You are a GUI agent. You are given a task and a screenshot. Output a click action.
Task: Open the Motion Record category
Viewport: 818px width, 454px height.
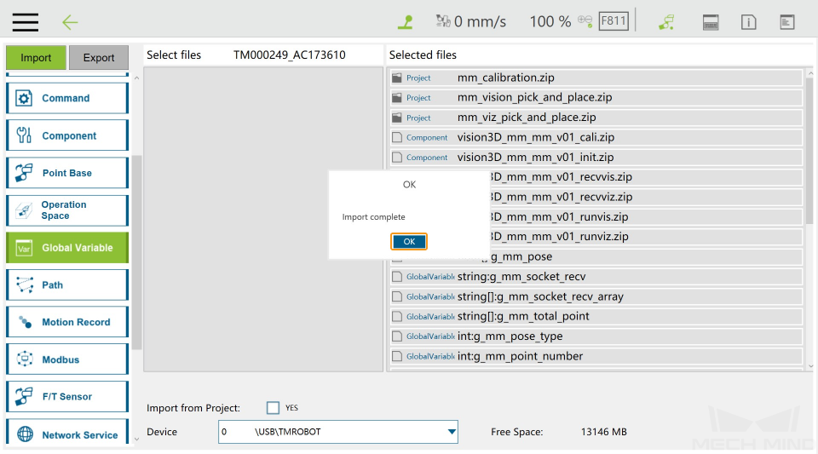pyautogui.click(x=67, y=322)
